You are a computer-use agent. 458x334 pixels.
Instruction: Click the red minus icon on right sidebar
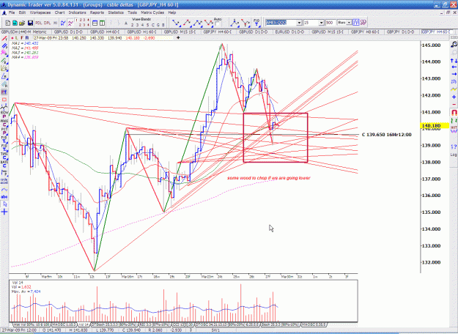point(454,104)
